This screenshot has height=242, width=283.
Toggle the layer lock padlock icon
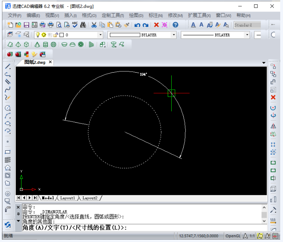coord(56,35)
